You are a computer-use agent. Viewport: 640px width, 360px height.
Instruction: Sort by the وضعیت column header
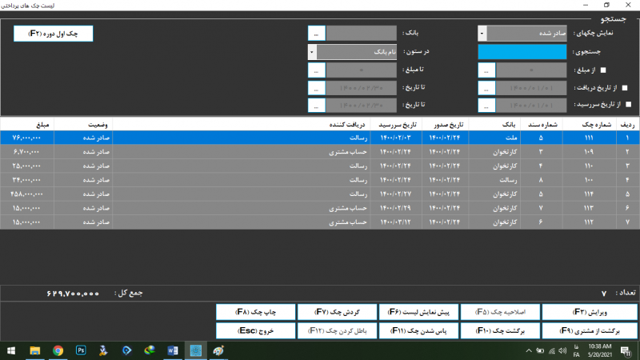(x=83, y=125)
